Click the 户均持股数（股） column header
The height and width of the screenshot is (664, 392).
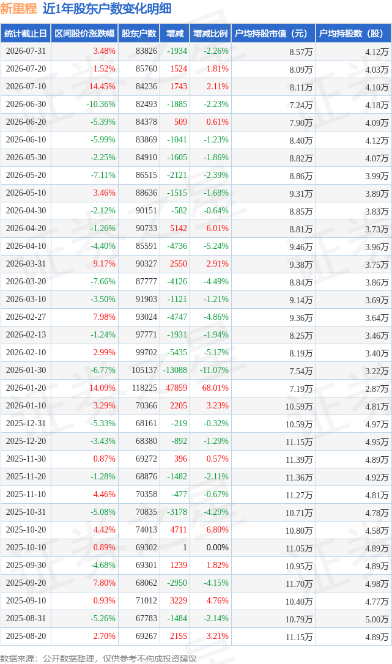(x=353, y=34)
